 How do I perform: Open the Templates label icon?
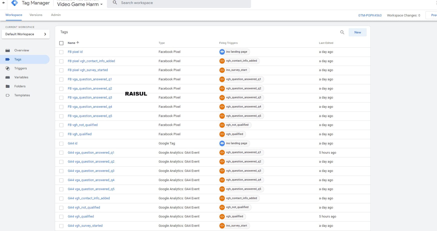(x=8, y=95)
